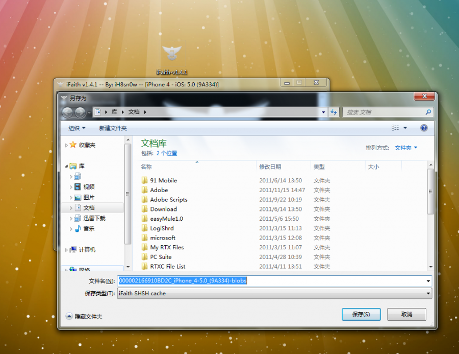
Task: Click the easyMule1.0 folder icon
Action: [x=144, y=219]
